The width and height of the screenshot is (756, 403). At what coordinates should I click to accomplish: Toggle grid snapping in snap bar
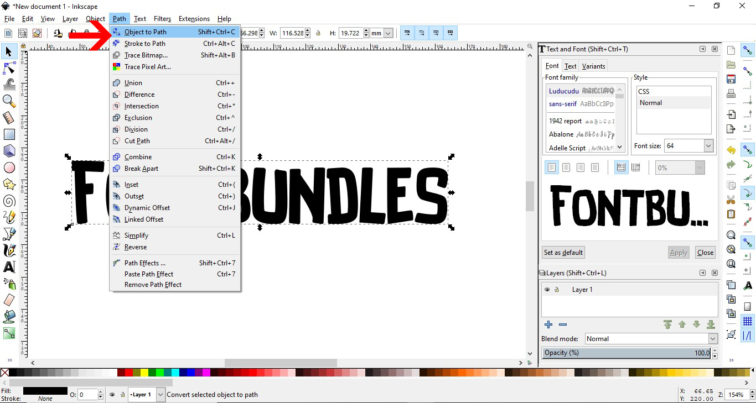click(x=748, y=321)
